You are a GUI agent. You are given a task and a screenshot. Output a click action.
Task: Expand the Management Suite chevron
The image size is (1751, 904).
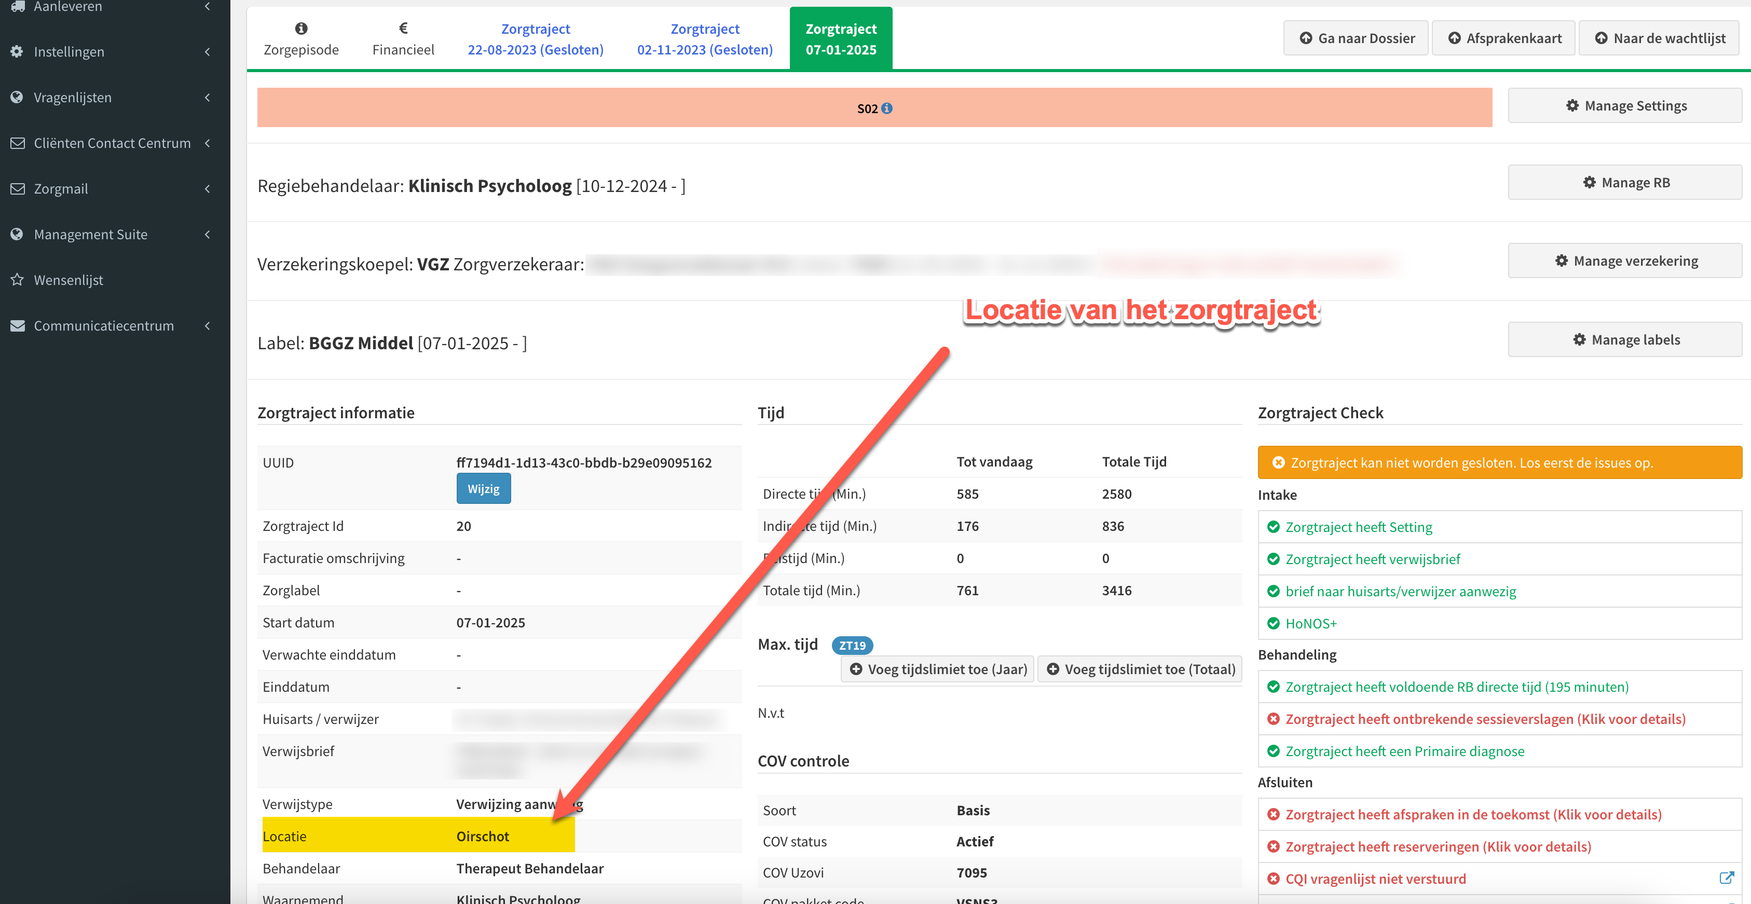tap(207, 234)
